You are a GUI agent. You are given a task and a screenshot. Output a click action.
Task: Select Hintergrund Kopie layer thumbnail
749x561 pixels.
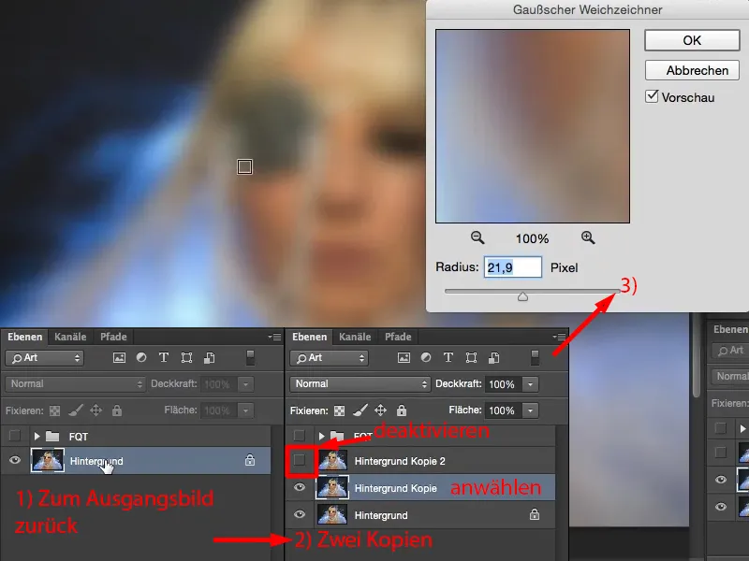pos(332,487)
